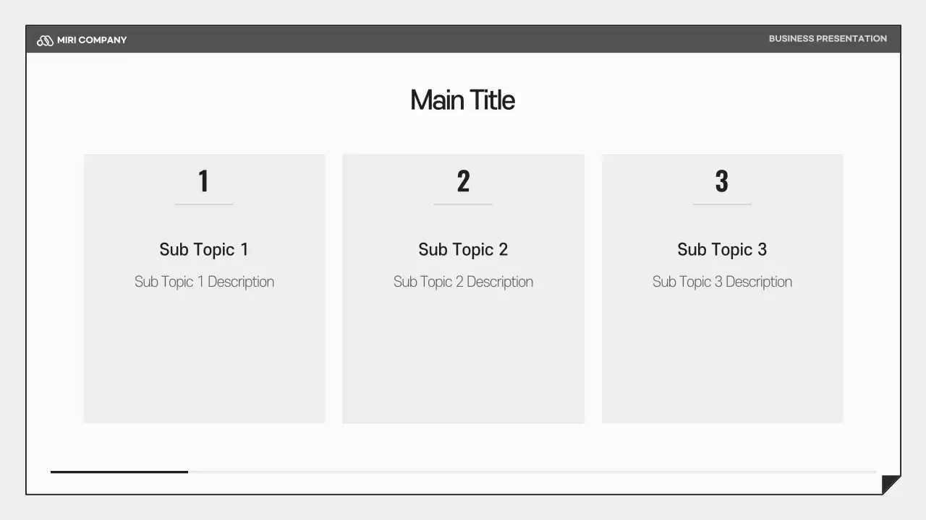
Task: Click the divider line under number 3
Action: coord(722,204)
